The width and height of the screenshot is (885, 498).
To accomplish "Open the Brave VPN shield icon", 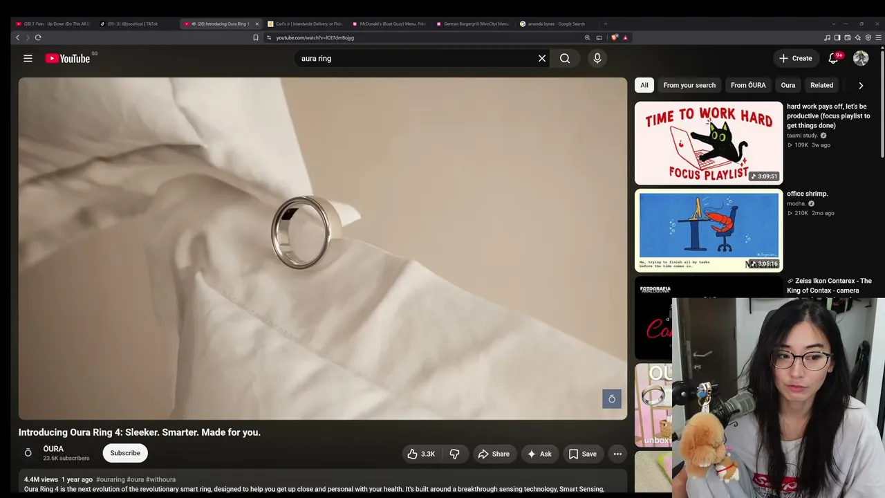I will click(868, 37).
